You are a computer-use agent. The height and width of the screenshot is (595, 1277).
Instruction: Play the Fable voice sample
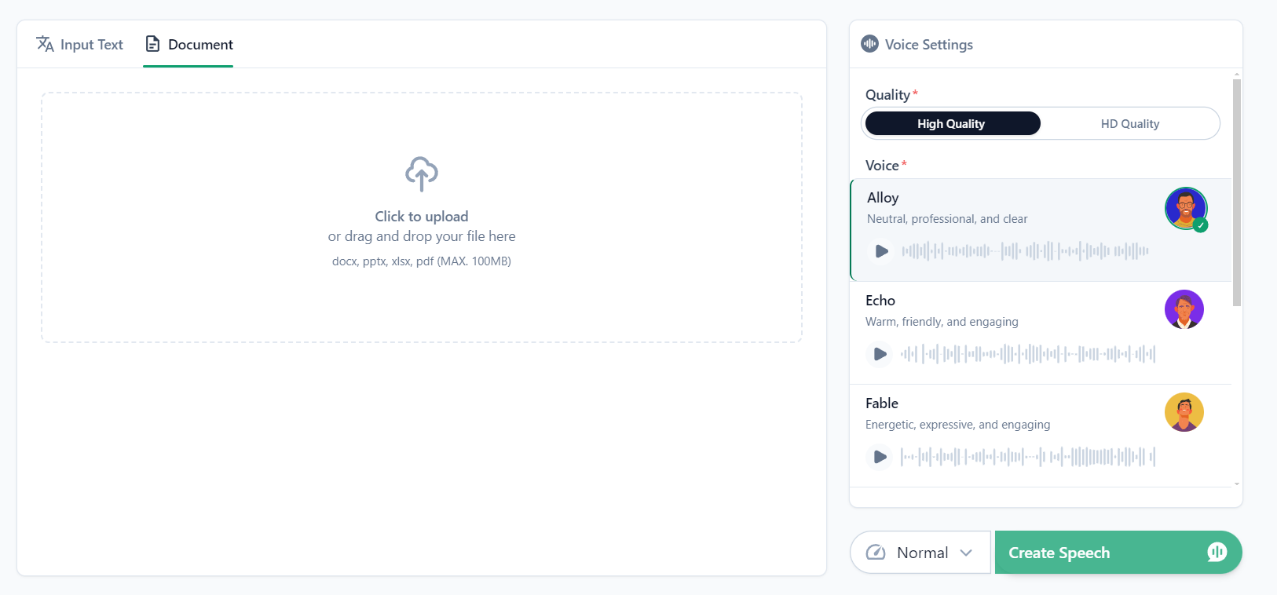[879, 456]
